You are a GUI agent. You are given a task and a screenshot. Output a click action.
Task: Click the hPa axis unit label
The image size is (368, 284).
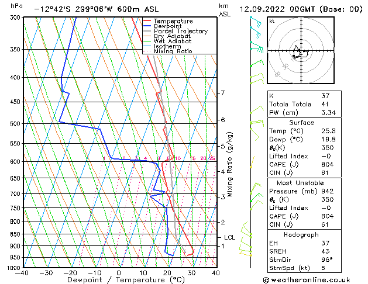[x=16, y=6]
